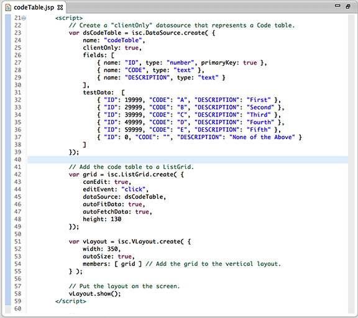The width and height of the screenshot is (358, 318).
Task: Minimize the editor pane
Action: [337, 6]
